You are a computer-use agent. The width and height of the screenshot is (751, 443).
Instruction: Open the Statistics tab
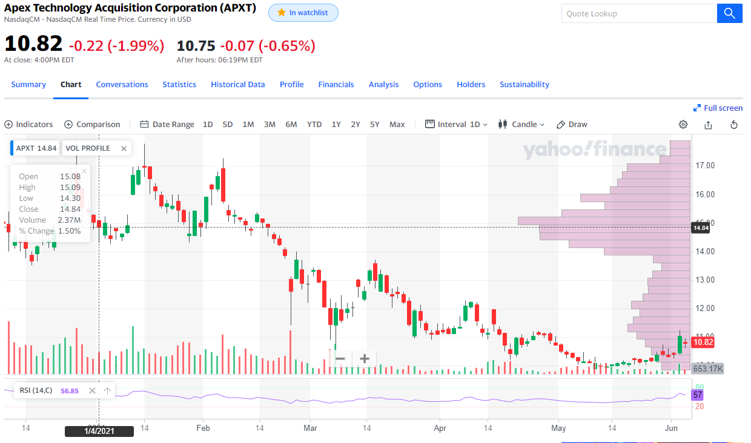(179, 85)
